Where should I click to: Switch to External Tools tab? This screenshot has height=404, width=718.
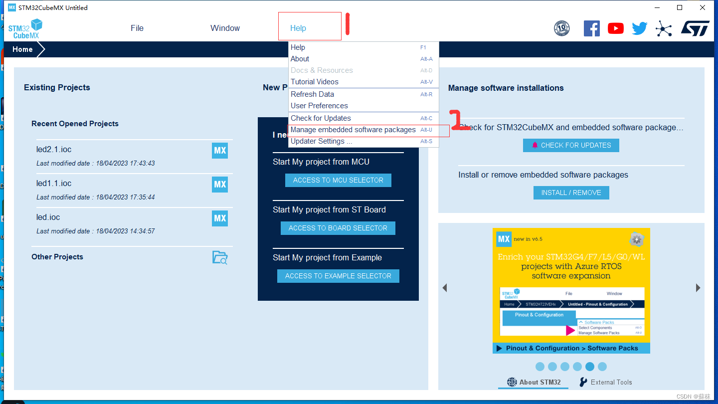pyautogui.click(x=605, y=382)
